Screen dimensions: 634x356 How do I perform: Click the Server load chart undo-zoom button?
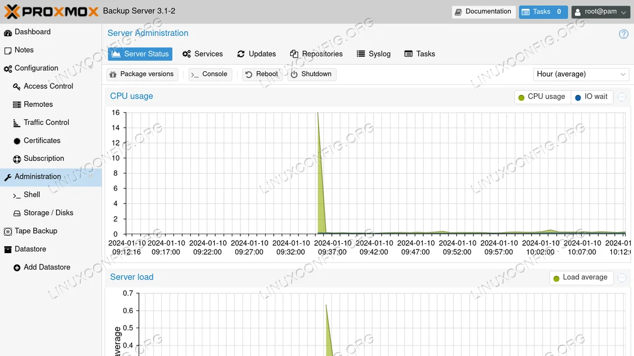point(622,278)
